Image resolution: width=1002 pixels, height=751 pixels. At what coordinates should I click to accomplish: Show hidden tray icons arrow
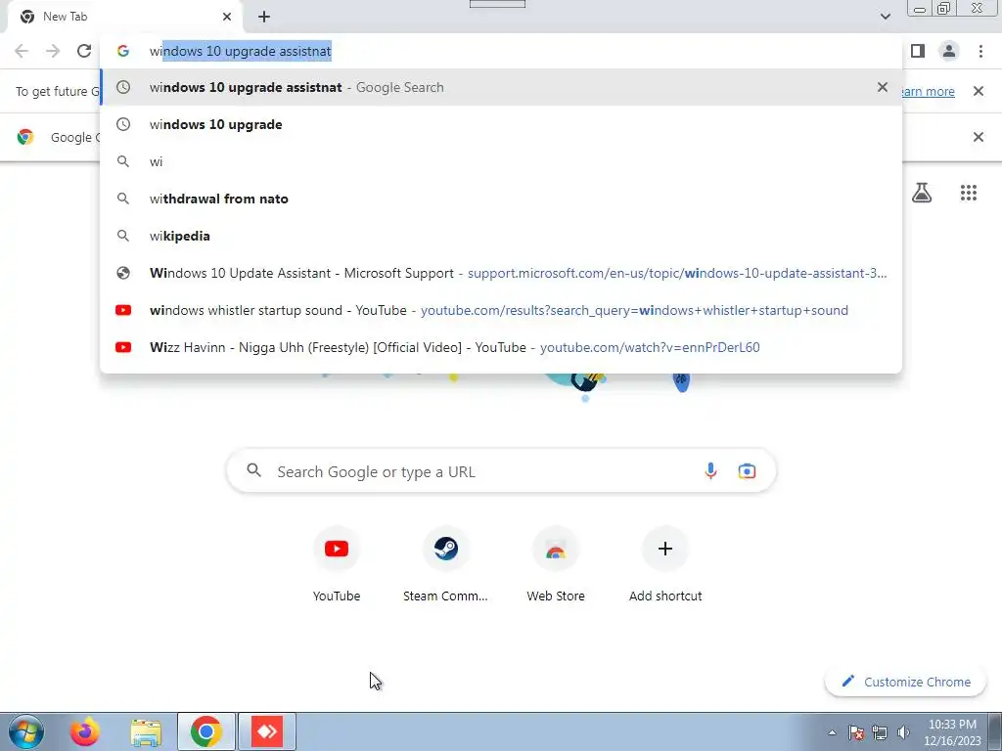pos(832,732)
